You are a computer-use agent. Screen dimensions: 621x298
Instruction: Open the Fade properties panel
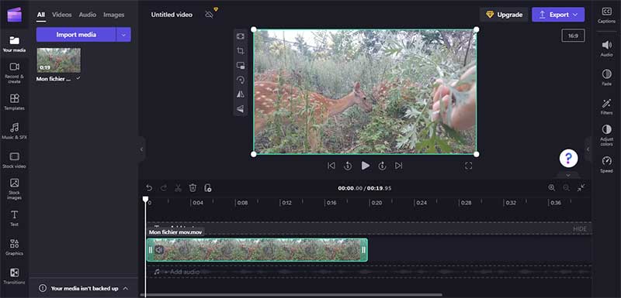click(x=606, y=77)
